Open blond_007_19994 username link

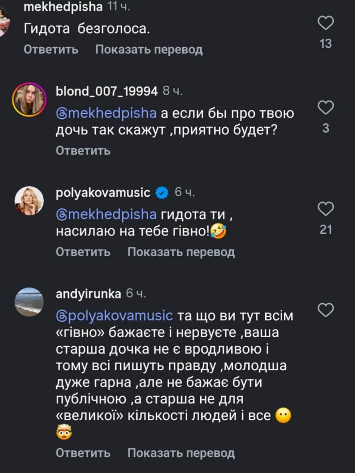pyautogui.click(x=106, y=91)
